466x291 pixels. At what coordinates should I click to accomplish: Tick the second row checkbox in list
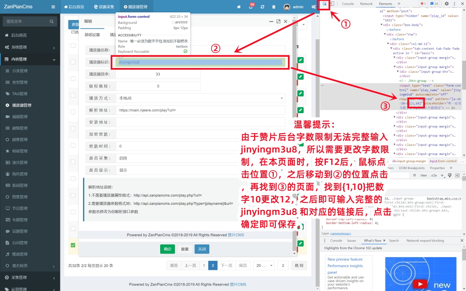click(73, 79)
